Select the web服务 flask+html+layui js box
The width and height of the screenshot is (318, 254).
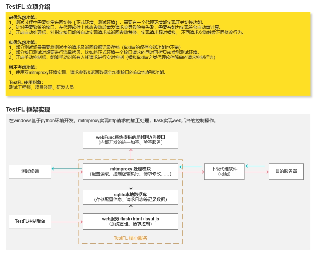(x=131, y=221)
